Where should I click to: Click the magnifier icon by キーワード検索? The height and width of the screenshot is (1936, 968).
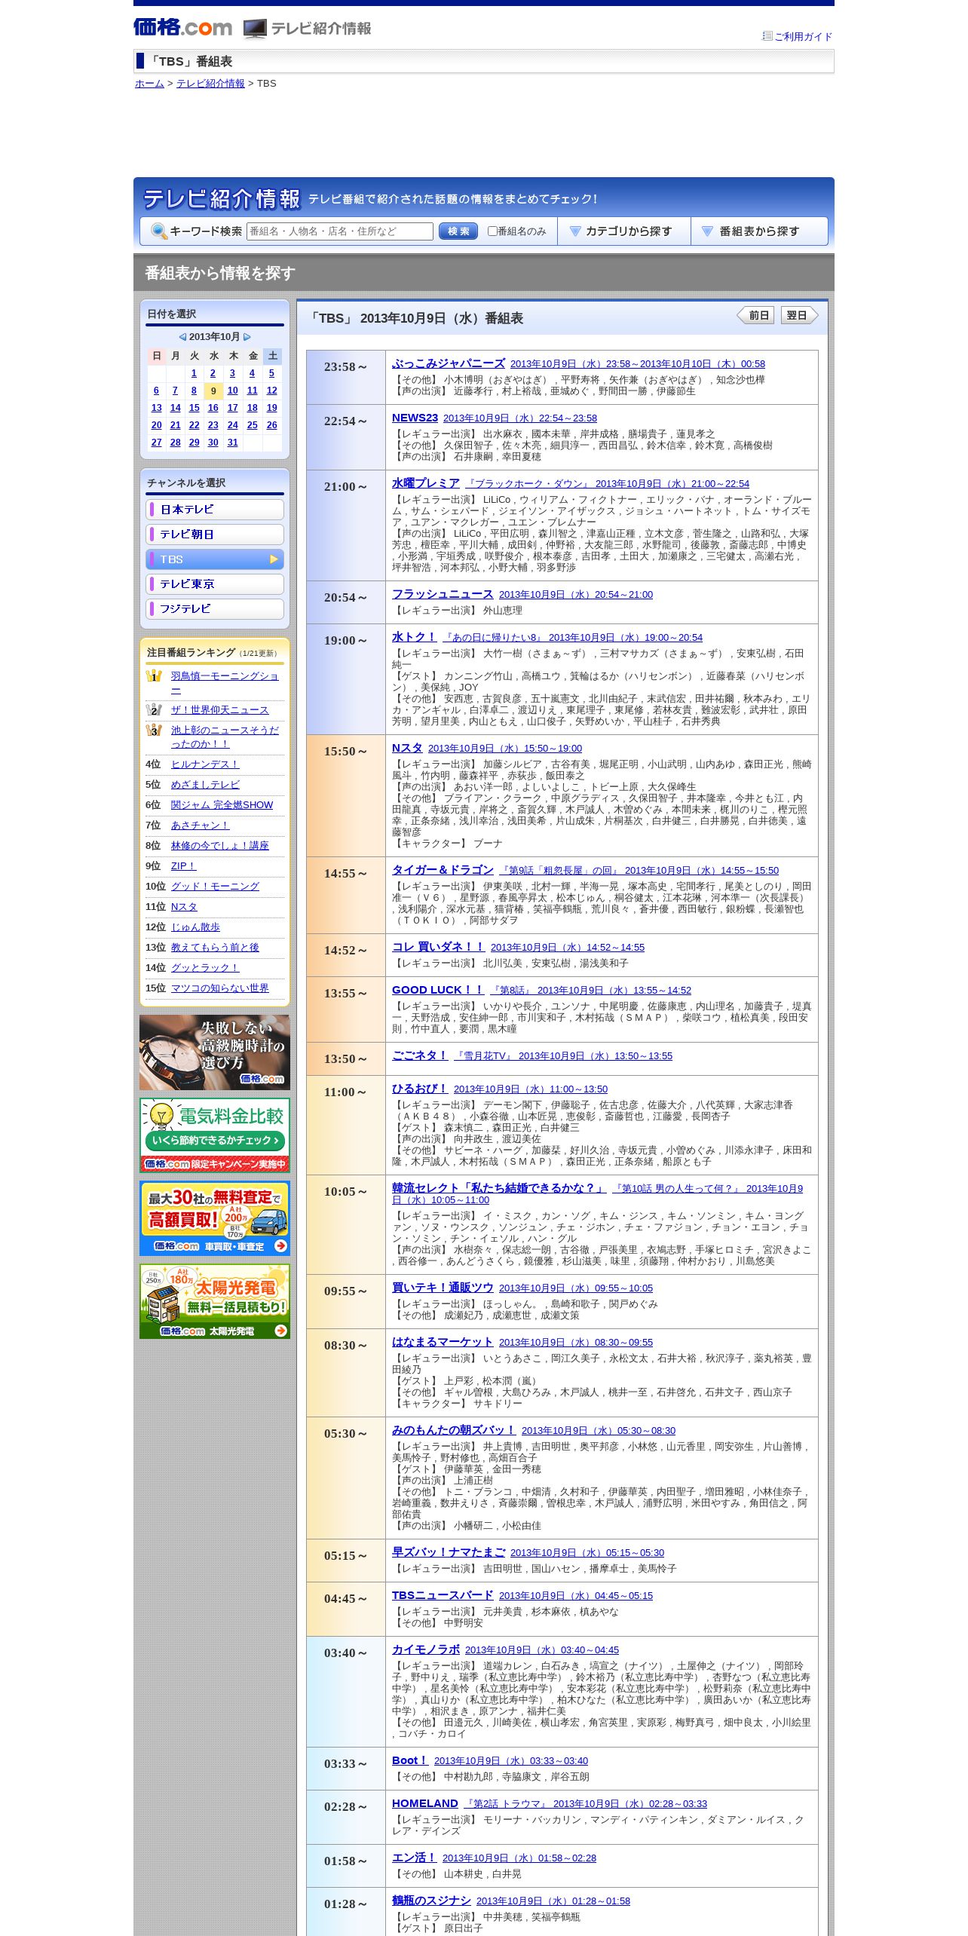point(159,231)
